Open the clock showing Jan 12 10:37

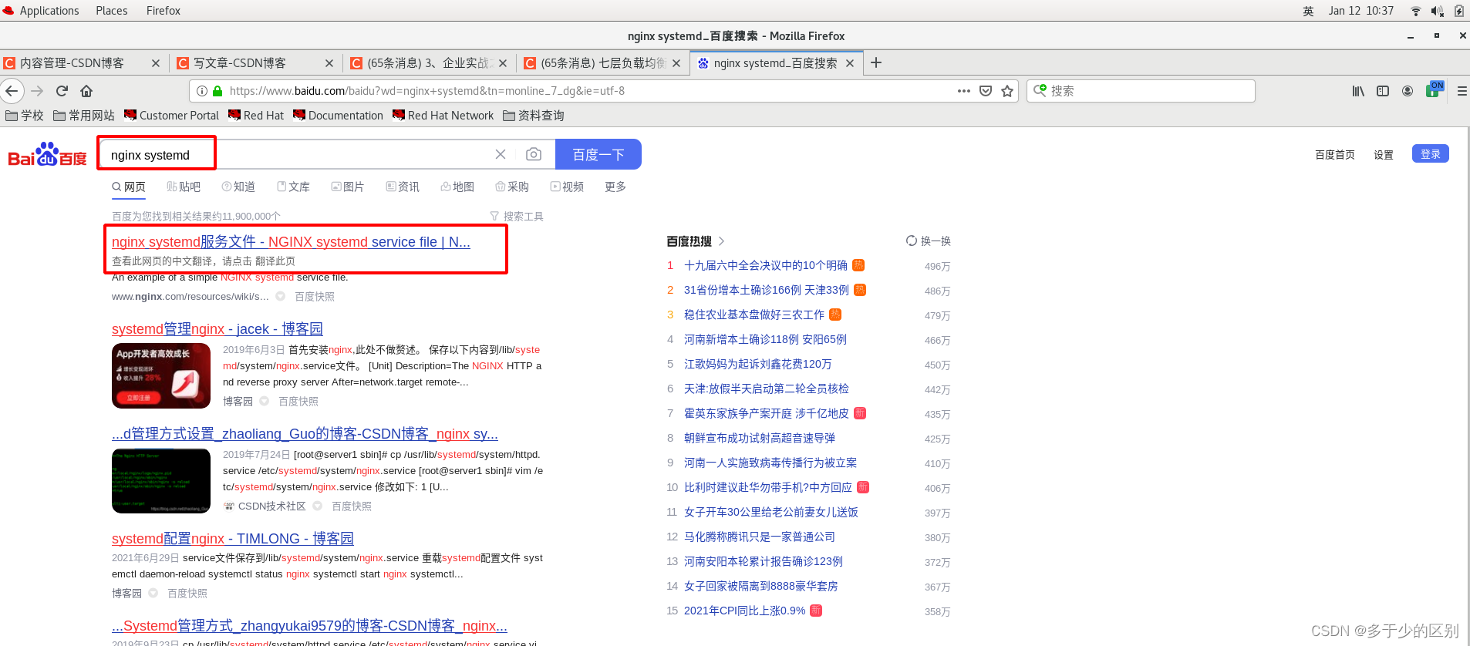coord(1361,11)
